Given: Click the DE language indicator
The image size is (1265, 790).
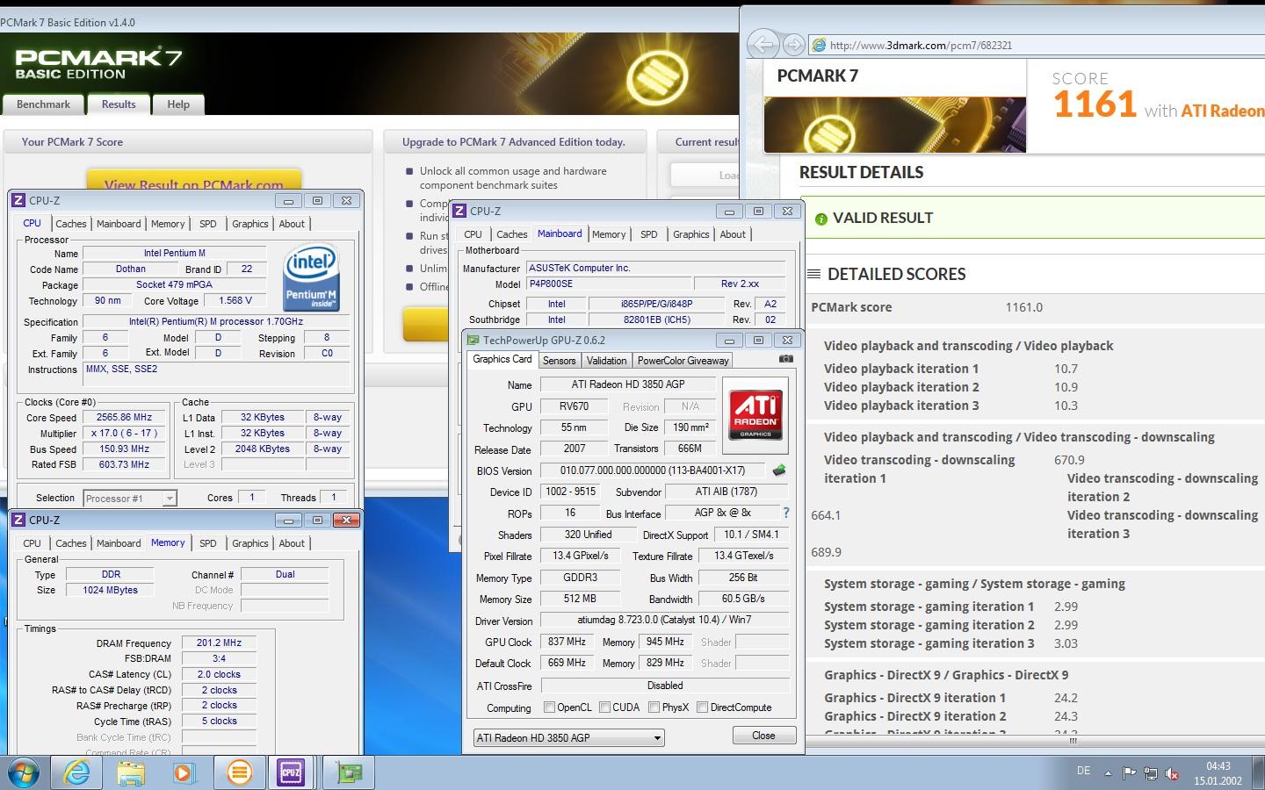Looking at the screenshot, I should pos(1083,771).
